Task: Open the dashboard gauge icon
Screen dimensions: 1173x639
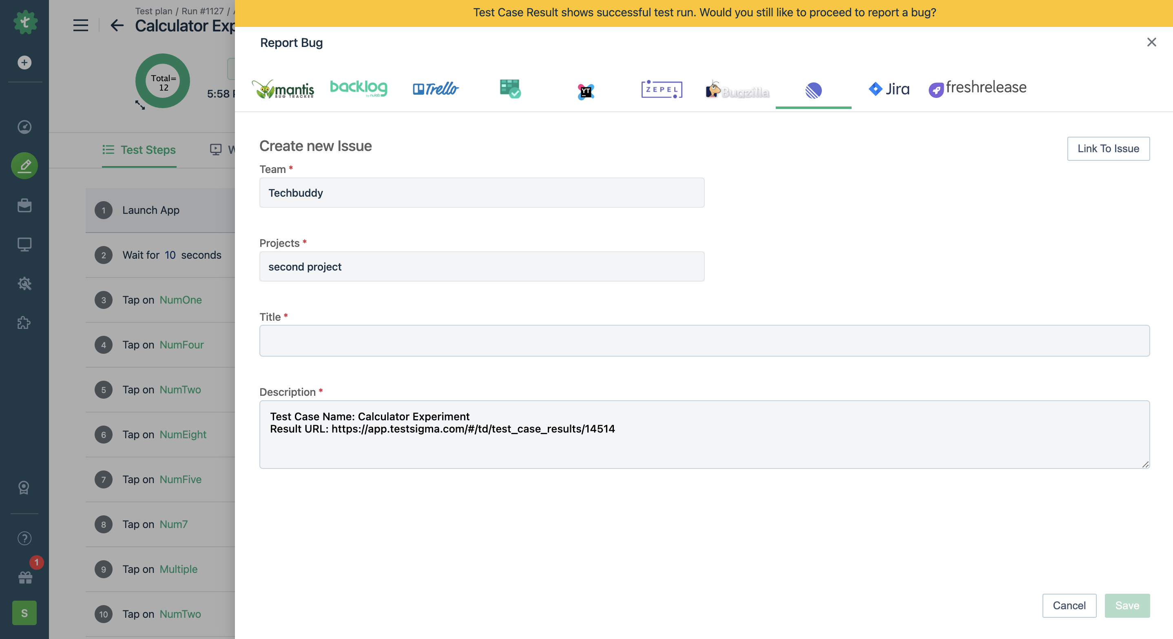Action: tap(24, 126)
